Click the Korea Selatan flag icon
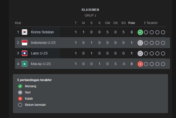 (25, 32)
